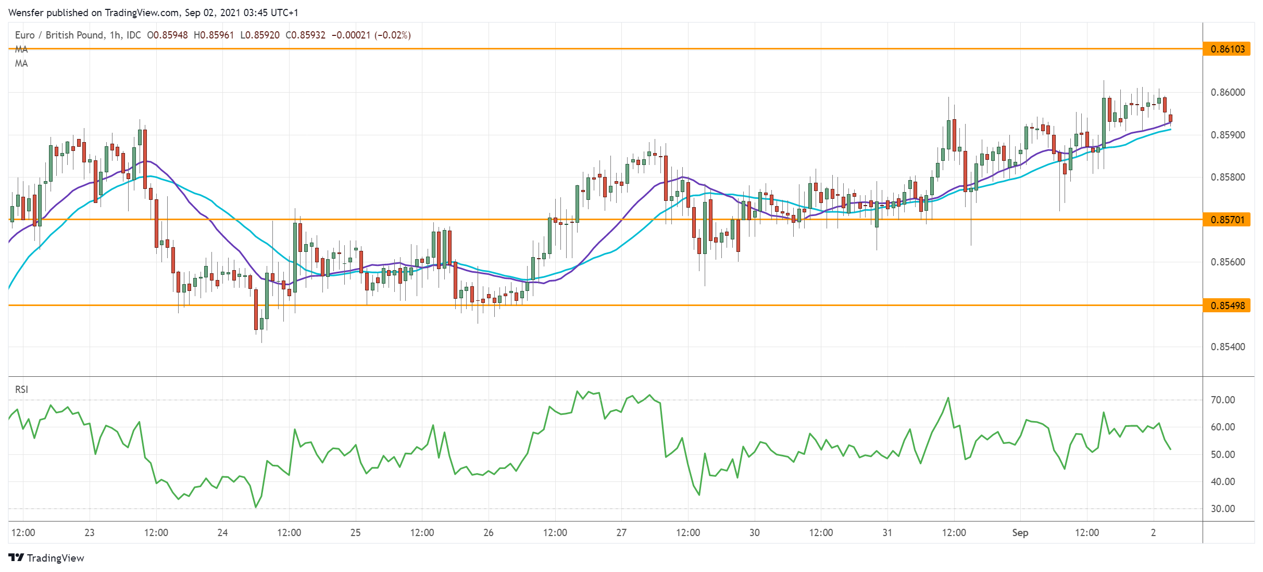The height and width of the screenshot is (572, 1263).
Task: Click the RSI indicator label
Action: (x=21, y=389)
